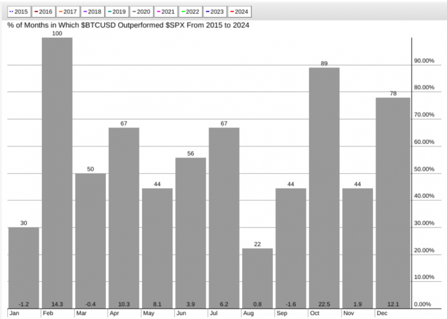447x319 pixels.
Task: Click the chart title about $BTCUSD outperforming $SPX
Action: [128, 25]
